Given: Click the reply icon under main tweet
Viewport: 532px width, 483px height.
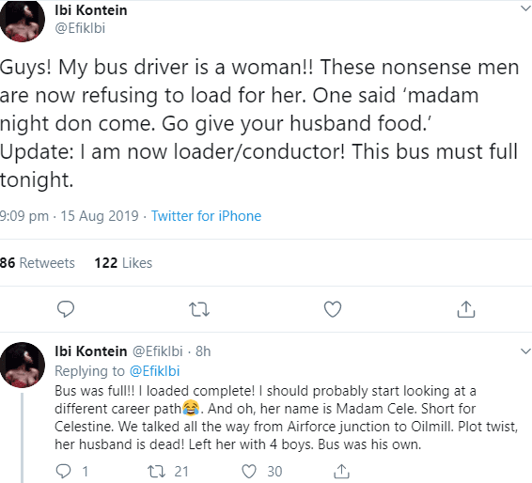Looking at the screenshot, I should click(x=66, y=309).
